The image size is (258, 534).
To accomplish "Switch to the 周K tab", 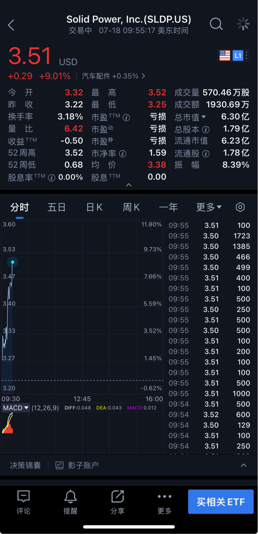I will coord(131,207).
